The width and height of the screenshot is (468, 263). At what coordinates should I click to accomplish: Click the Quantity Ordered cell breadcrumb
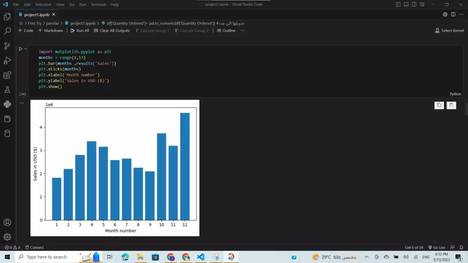[x=173, y=23]
